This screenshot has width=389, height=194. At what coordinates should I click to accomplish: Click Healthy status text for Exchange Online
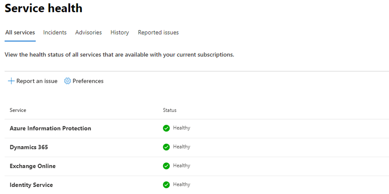pyautogui.click(x=182, y=166)
